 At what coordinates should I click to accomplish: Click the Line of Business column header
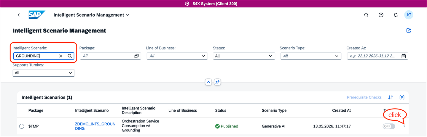[183, 110]
